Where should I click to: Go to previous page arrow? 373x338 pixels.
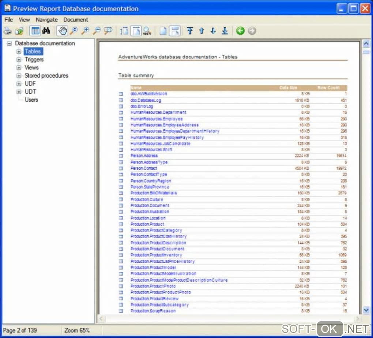tap(201, 31)
